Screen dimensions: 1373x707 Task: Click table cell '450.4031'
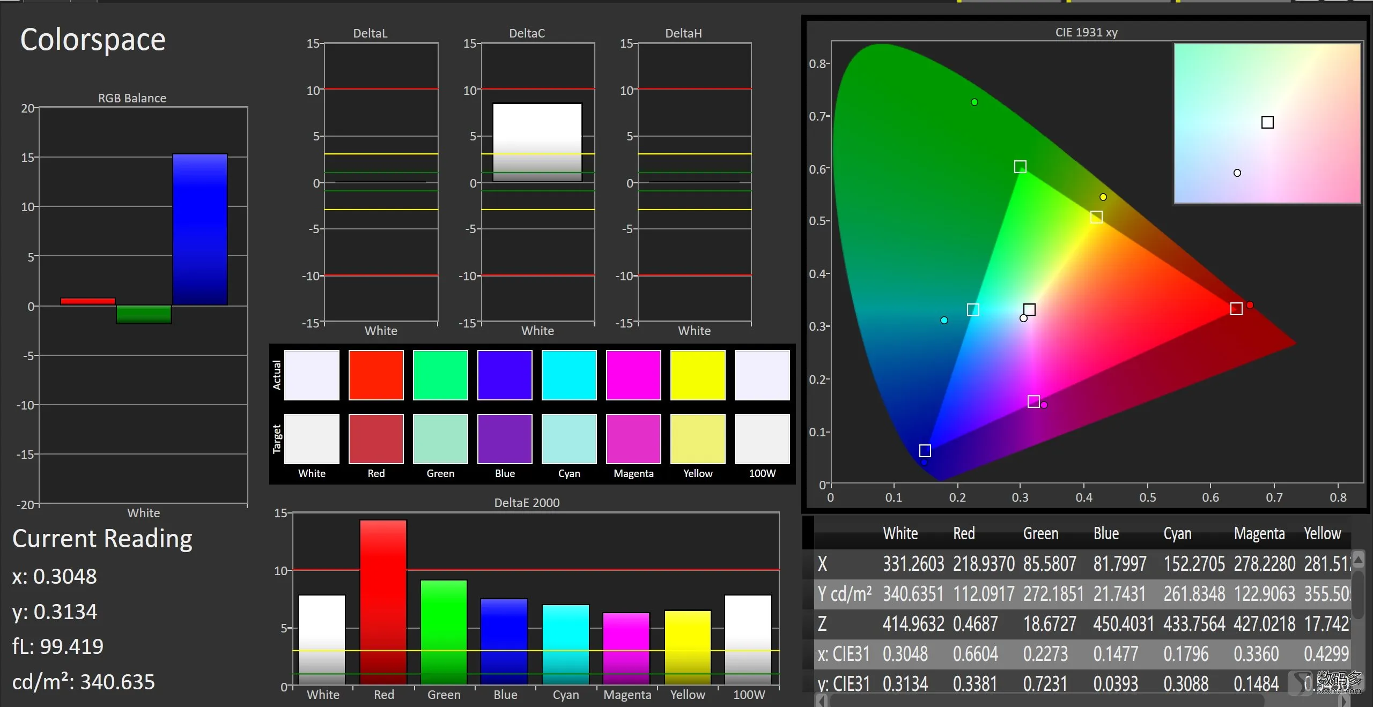pyautogui.click(x=1124, y=624)
